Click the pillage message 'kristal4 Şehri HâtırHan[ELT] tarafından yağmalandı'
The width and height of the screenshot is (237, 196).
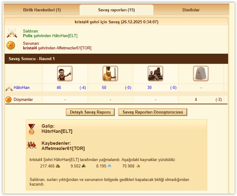click(x=75, y=159)
